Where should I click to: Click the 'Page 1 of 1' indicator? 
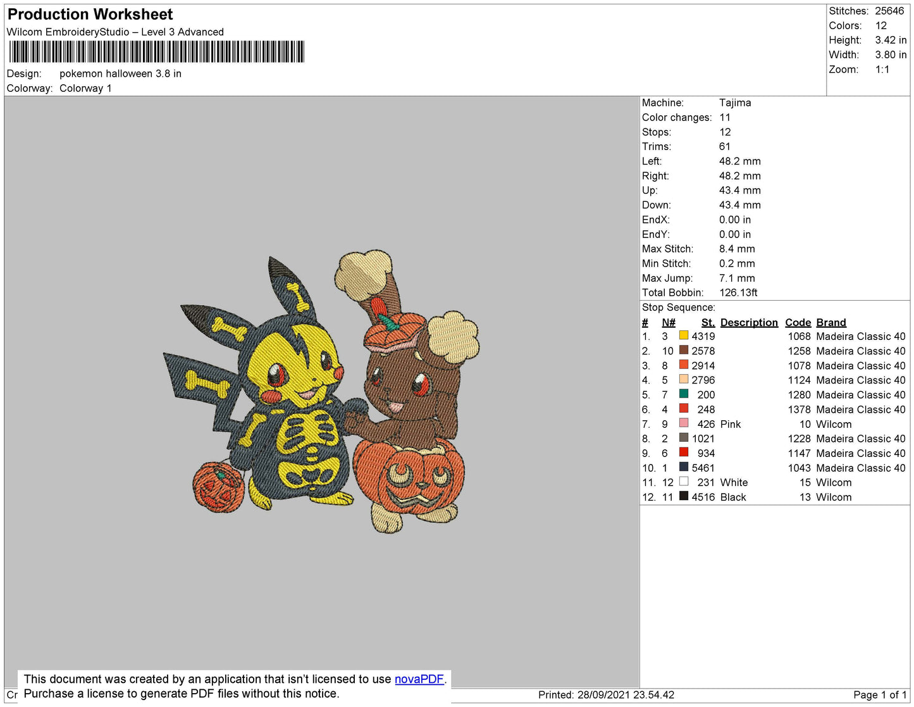click(880, 695)
